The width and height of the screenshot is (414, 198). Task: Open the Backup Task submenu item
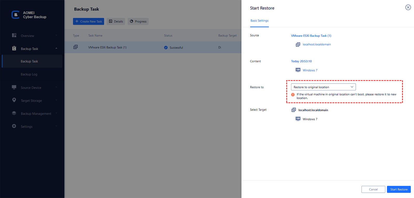tap(32, 61)
